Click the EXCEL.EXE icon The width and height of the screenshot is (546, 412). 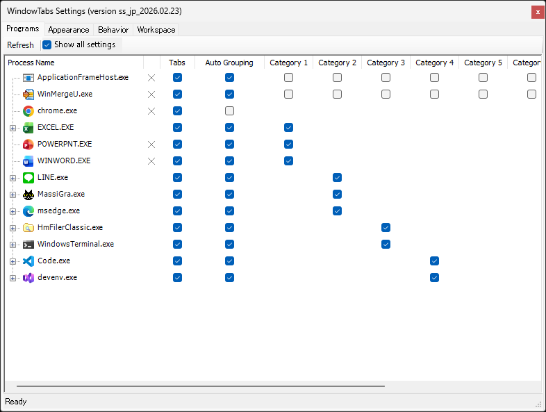click(28, 128)
